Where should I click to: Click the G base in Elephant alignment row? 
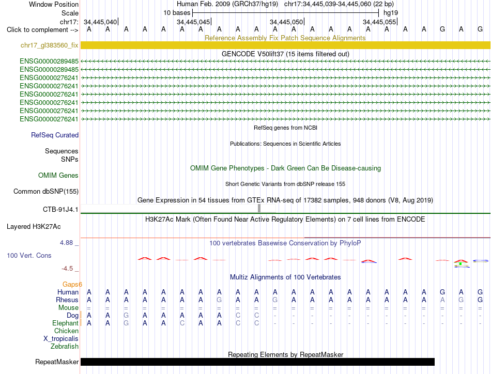coord(126,323)
